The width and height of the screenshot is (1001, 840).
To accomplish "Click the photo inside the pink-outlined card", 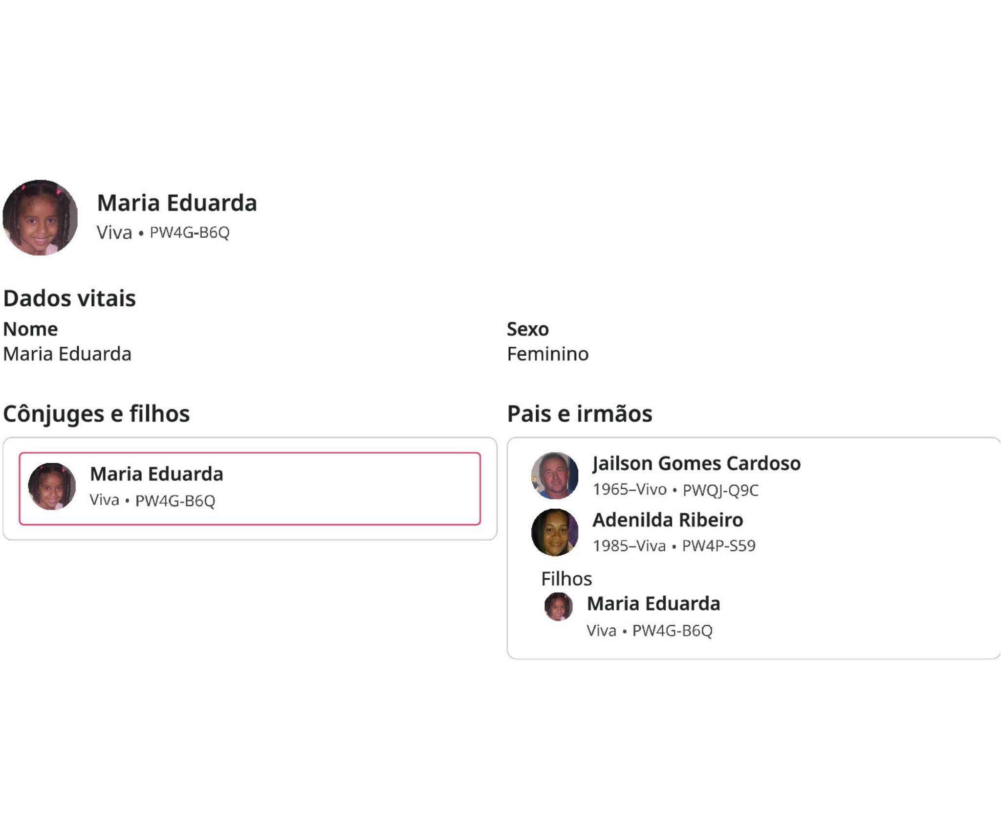I will [52, 486].
